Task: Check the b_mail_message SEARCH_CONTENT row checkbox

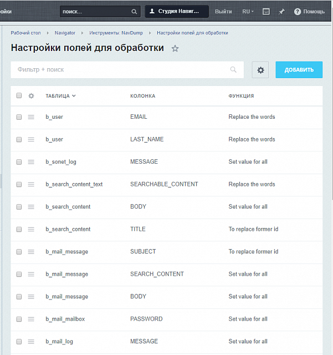Action: tap(19, 274)
